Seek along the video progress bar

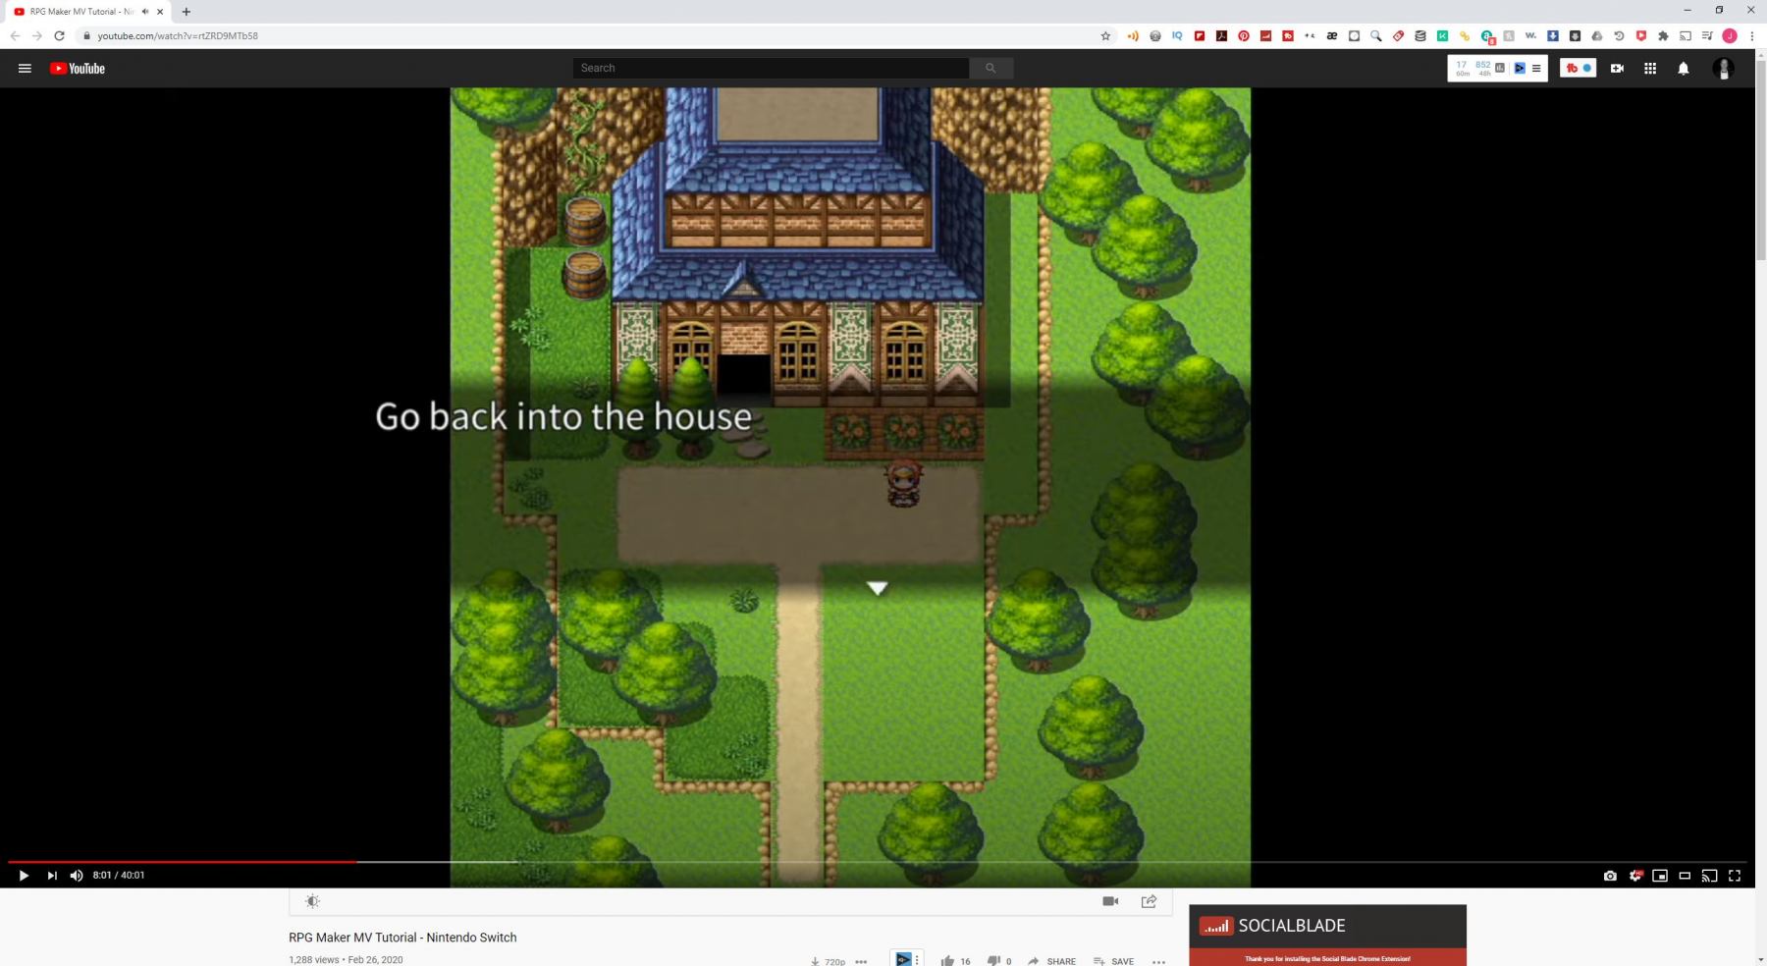877,862
